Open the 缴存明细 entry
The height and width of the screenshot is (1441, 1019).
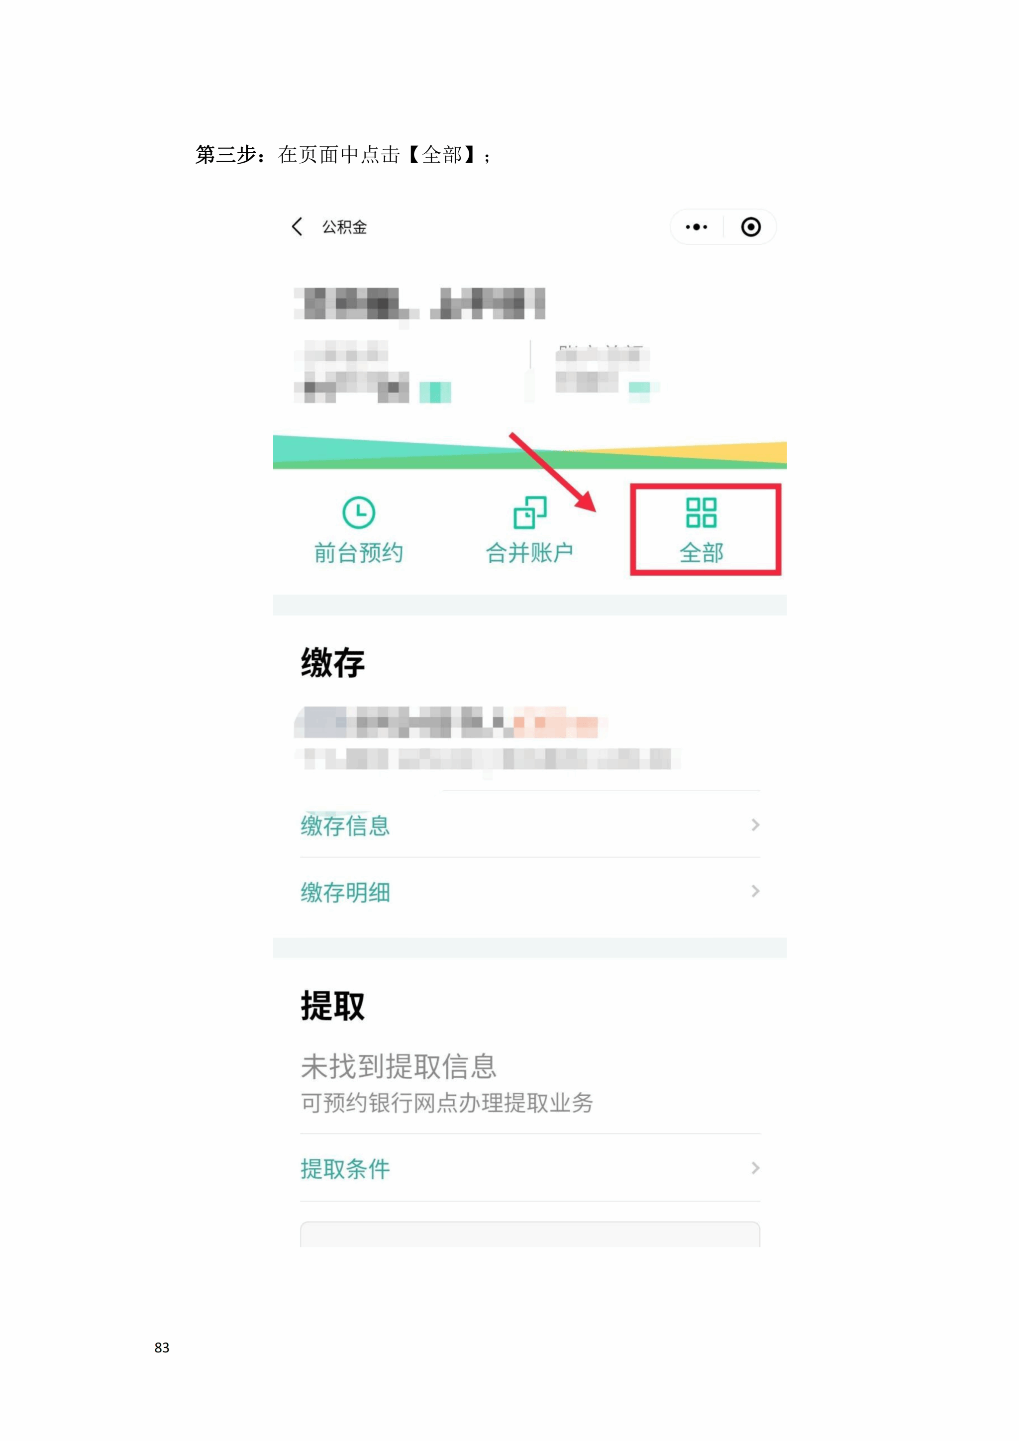pyautogui.click(x=530, y=891)
